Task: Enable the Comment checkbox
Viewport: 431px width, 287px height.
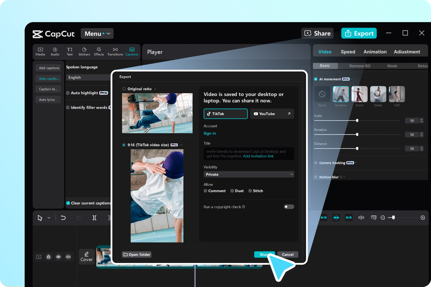Action: point(205,191)
